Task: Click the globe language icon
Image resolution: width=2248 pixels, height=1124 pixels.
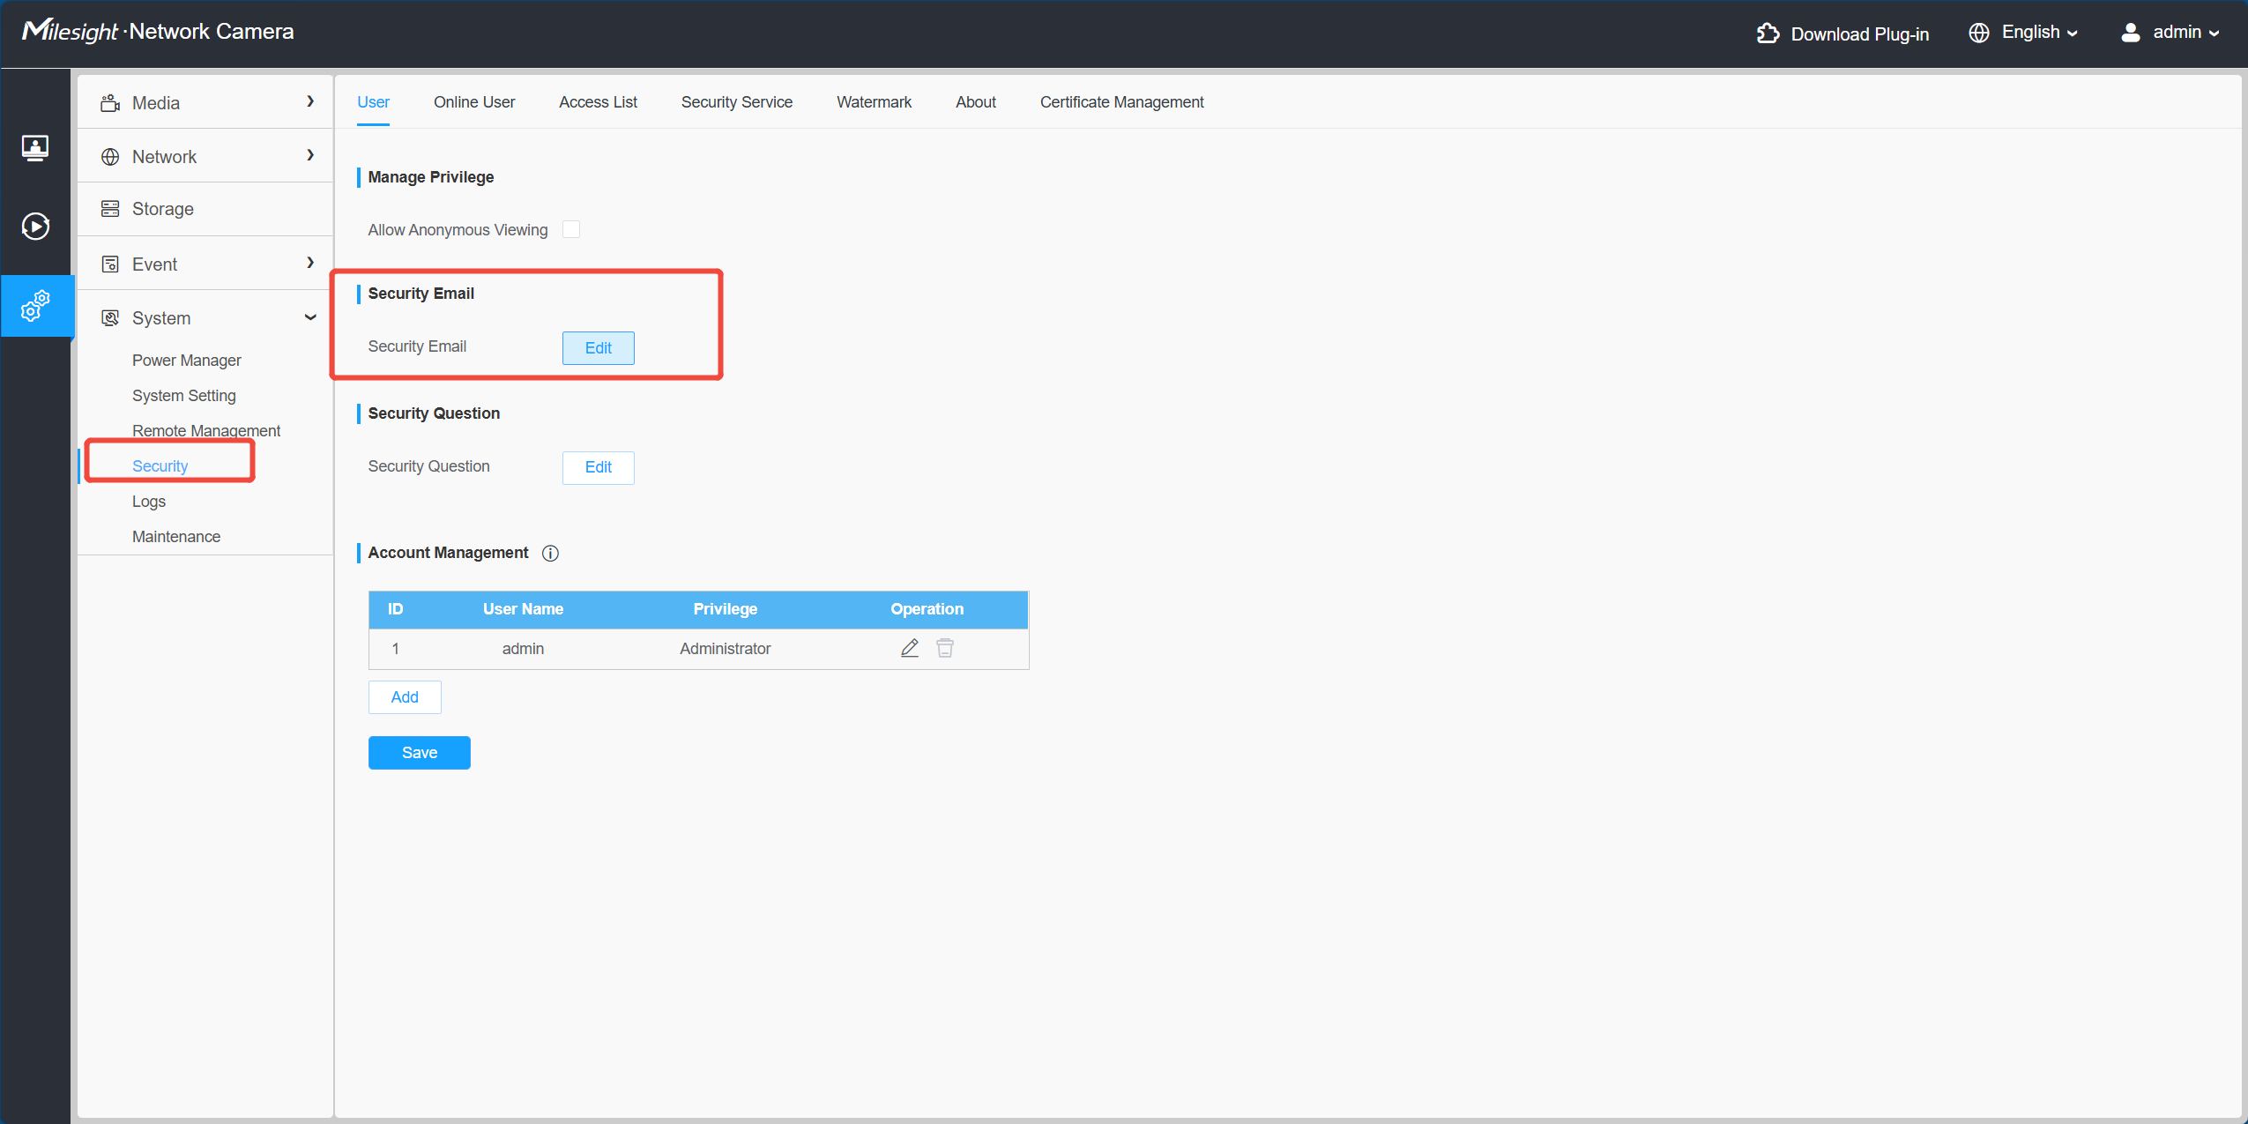Action: (x=1979, y=33)
